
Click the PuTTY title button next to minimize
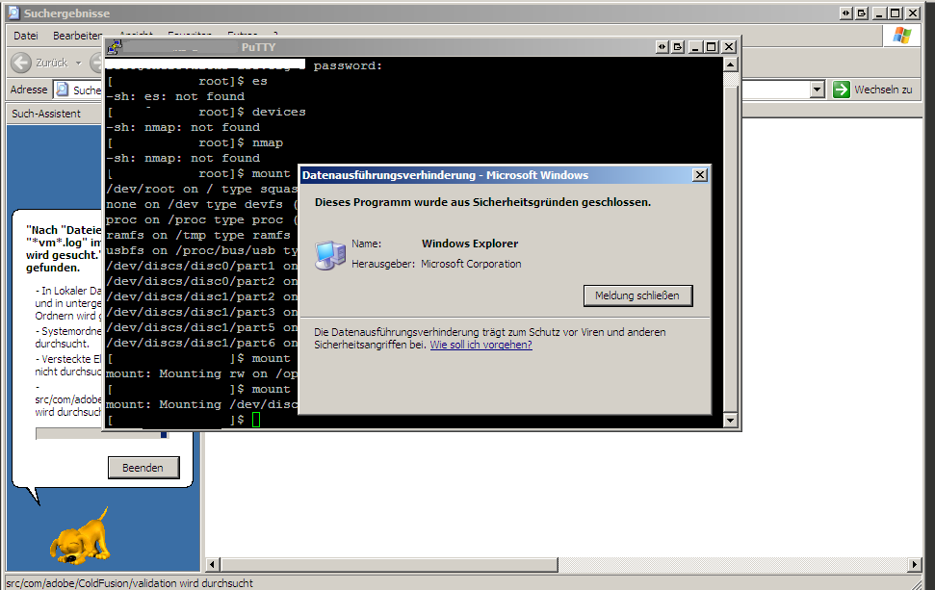click(678, 46)
